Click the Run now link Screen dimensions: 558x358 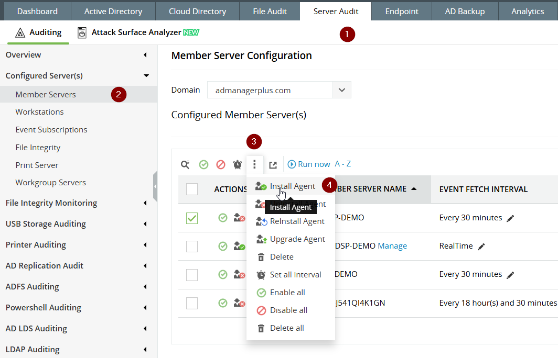(309, 164)
